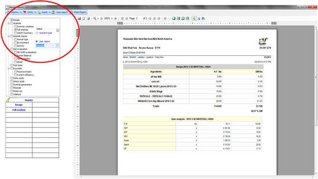Open the find binoculars tool

click(203, 18)
